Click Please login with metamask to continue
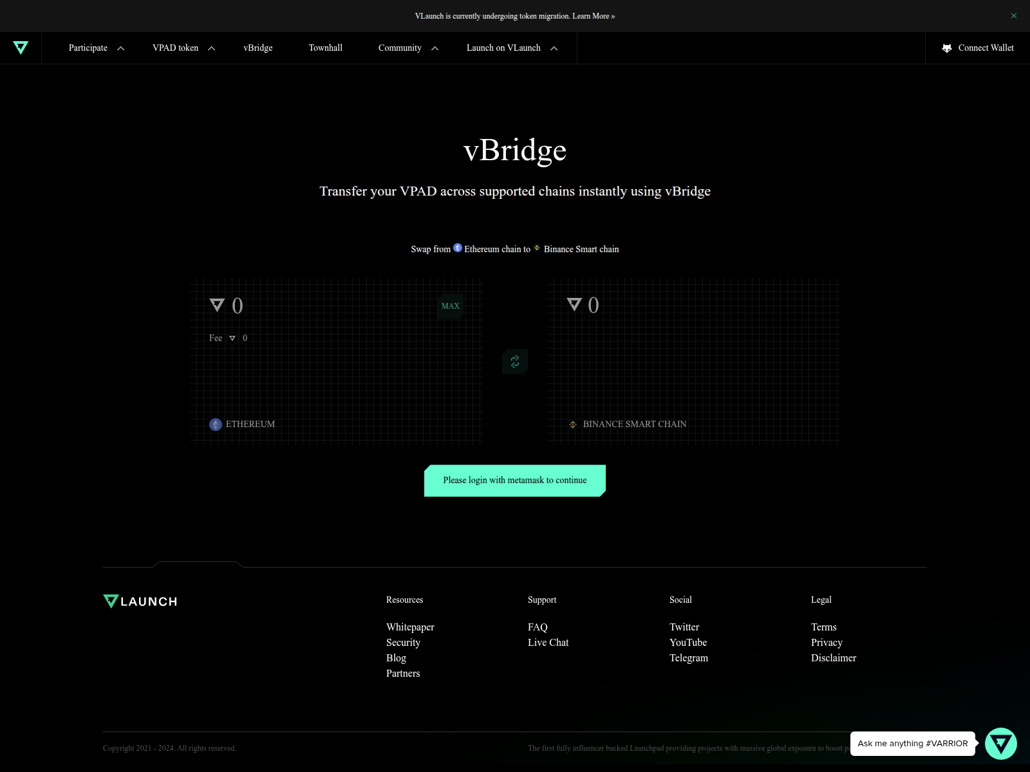This screenshot has height=772, width=1030. pyautogui.click(x=515, y=481)
